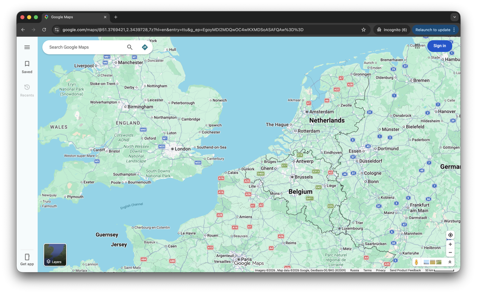Open the Incognito (6) indicator
The image size is (477, 294).
click(392, 30)
